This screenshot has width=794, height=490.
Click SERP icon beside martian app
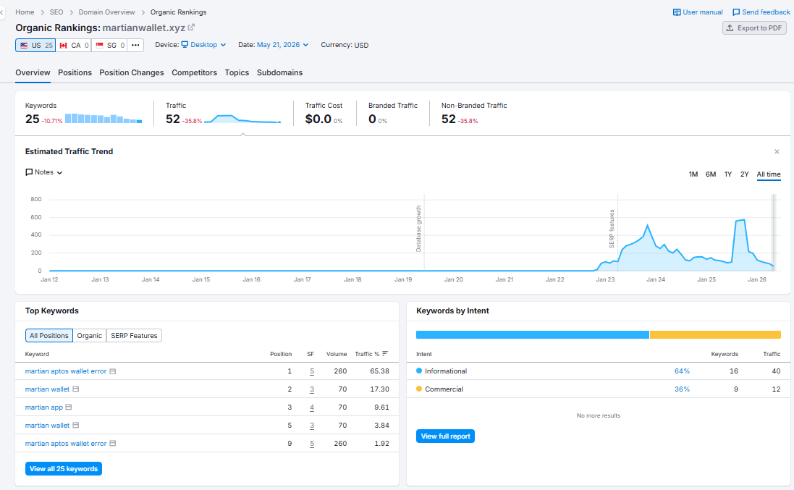coord(69,407)
